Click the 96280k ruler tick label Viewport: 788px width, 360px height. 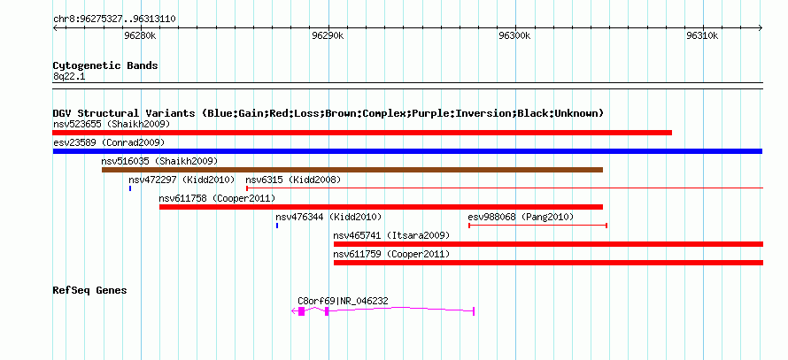140,35
